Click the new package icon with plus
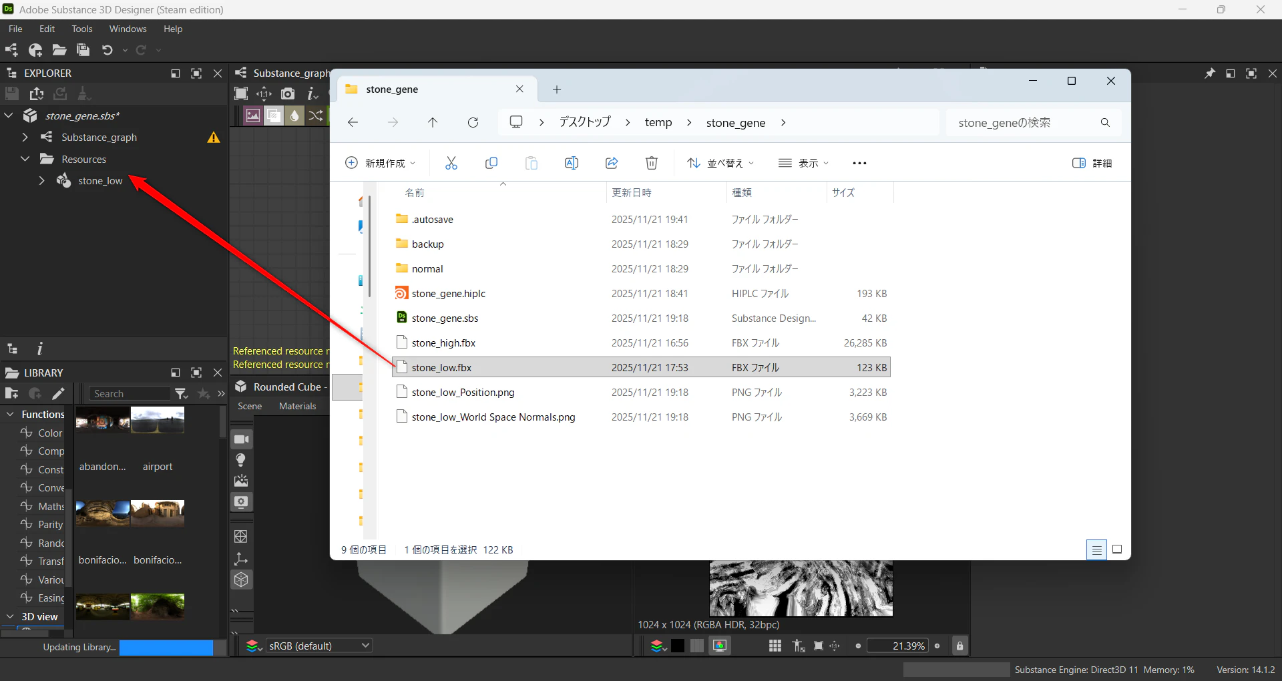This screenshot has height=681, width=1282. click(35, 50)
